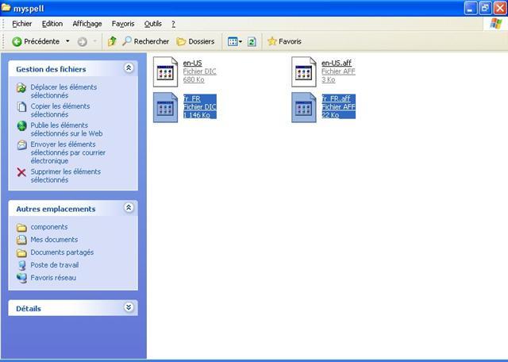
Task: Click the en-US file name text
Action: tap(192, 63)
